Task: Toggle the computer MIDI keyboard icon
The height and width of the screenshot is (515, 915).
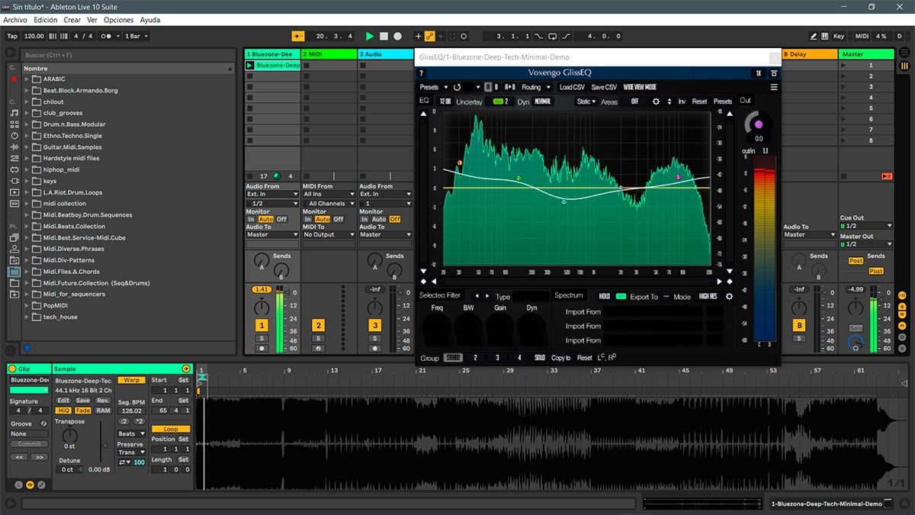Action: pyautogui.click(x=824, y=36)
